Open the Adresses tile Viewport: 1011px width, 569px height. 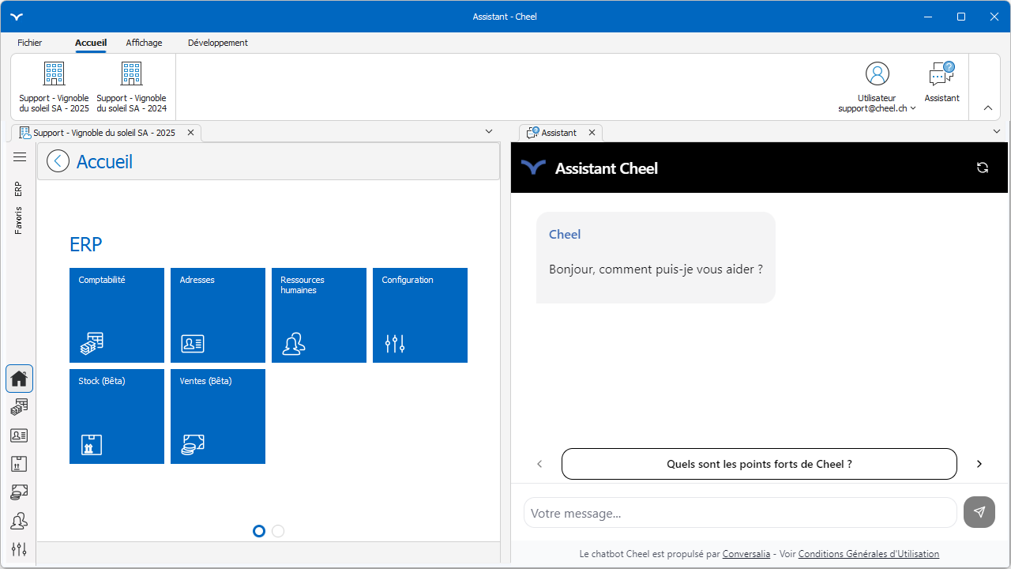218,315
